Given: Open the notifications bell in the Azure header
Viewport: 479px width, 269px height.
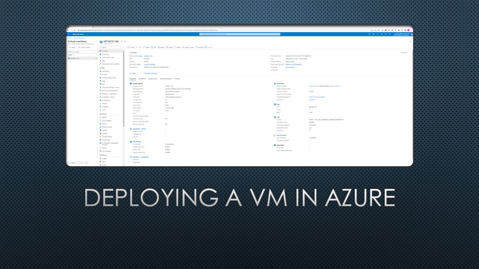Looking at the screenshot, I should [377, 34].
